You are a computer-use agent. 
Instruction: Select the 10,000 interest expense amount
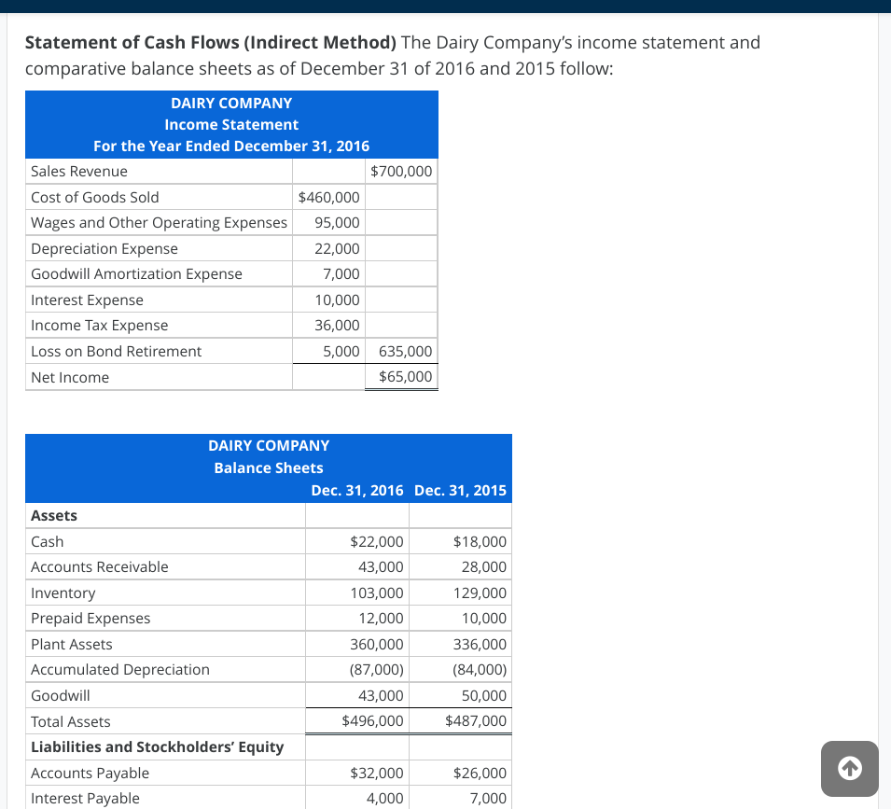click(x=337, y=300)
